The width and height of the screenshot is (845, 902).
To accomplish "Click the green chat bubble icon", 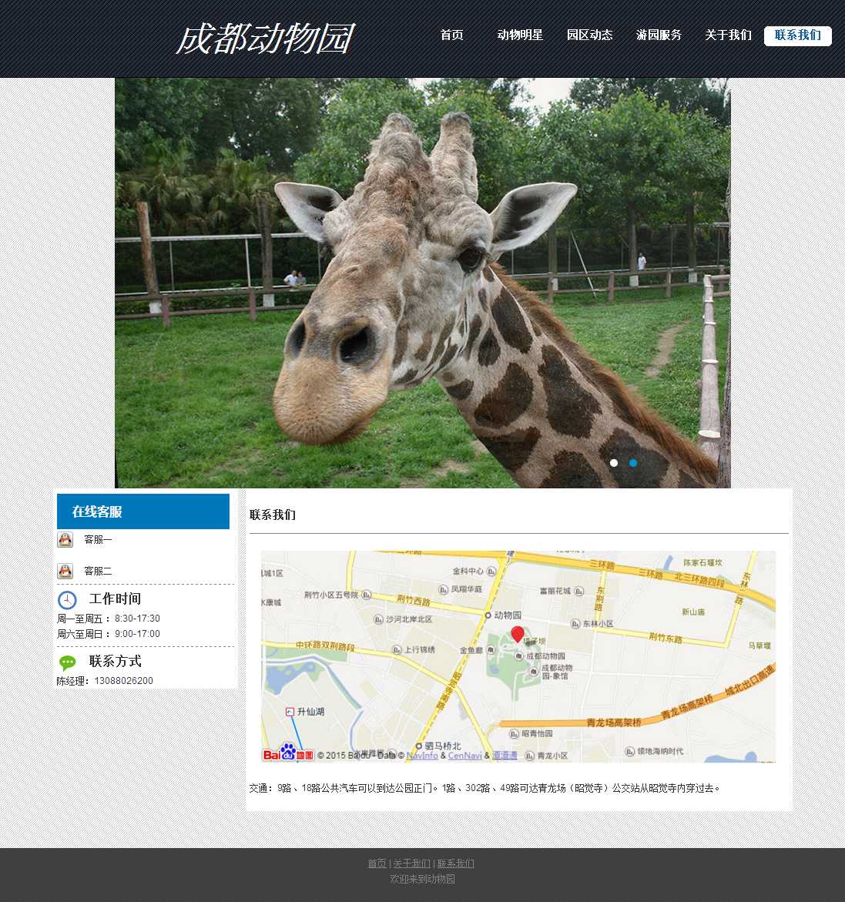I will pos(68,662).
